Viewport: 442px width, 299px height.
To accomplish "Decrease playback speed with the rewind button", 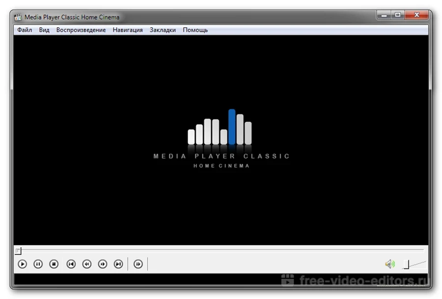I will click(87, 264).
